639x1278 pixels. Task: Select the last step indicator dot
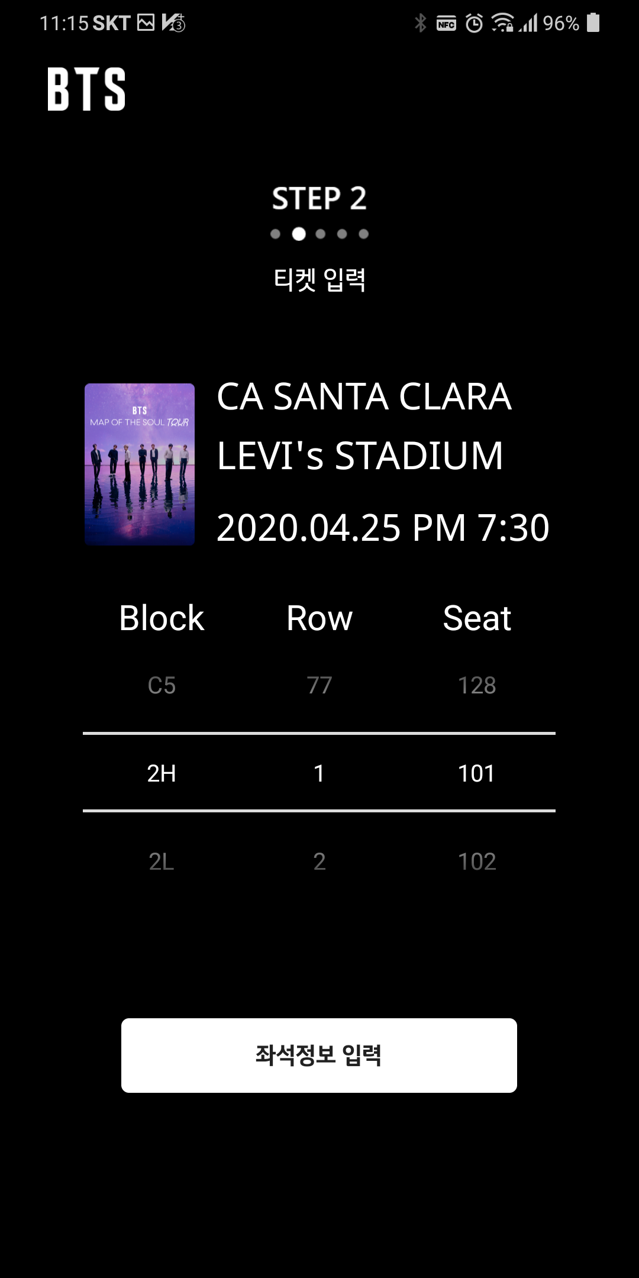pos(363,234)
